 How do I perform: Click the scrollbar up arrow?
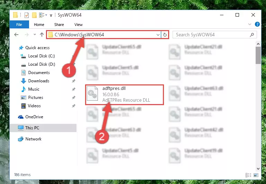[x=258, y=44]
